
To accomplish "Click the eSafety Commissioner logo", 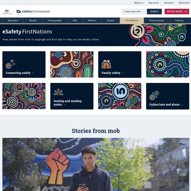I will (33, 11).
